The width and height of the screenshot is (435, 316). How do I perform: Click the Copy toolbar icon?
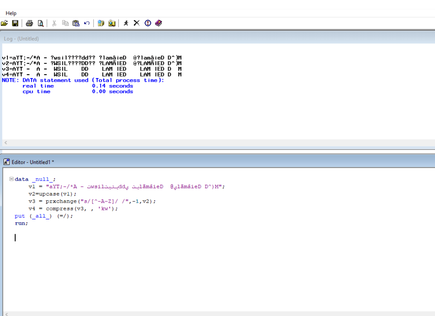pos(65,23)
